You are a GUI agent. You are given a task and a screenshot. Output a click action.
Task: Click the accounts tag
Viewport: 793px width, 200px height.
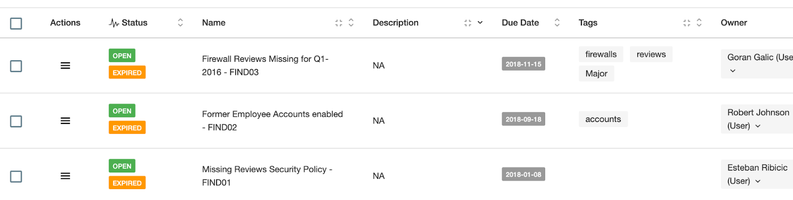pos(603,119)
